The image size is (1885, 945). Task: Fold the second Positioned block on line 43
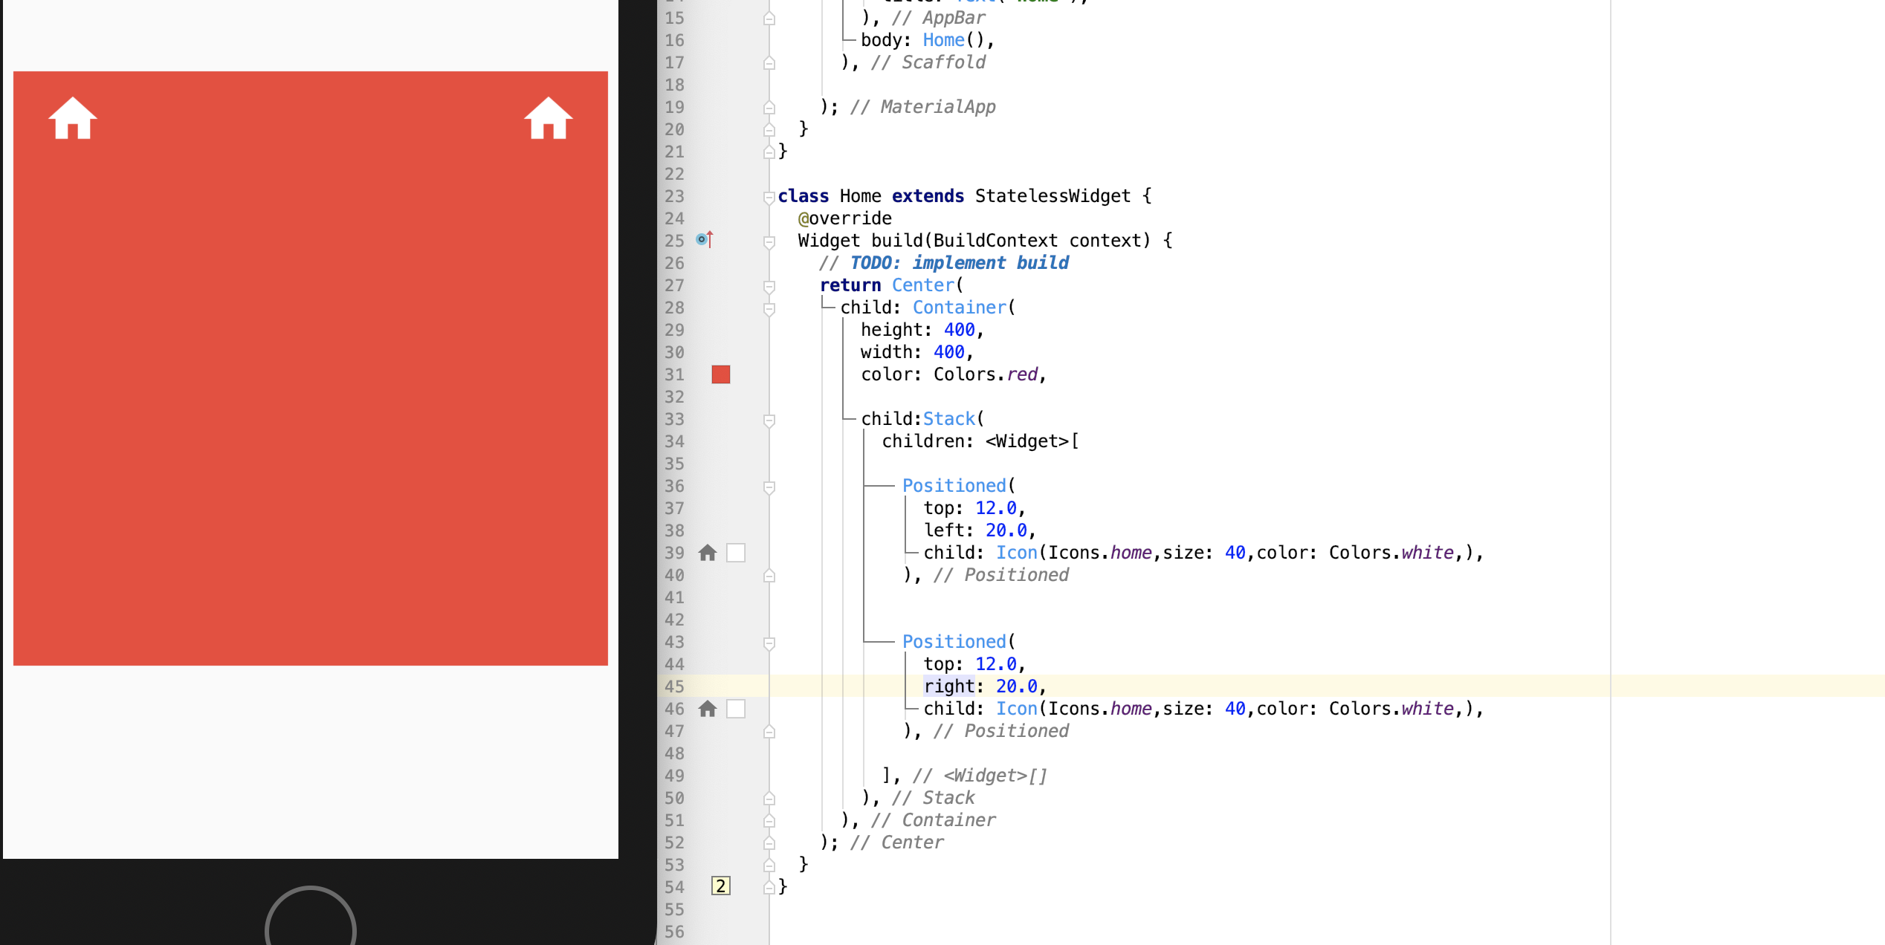tap(769, 643)
